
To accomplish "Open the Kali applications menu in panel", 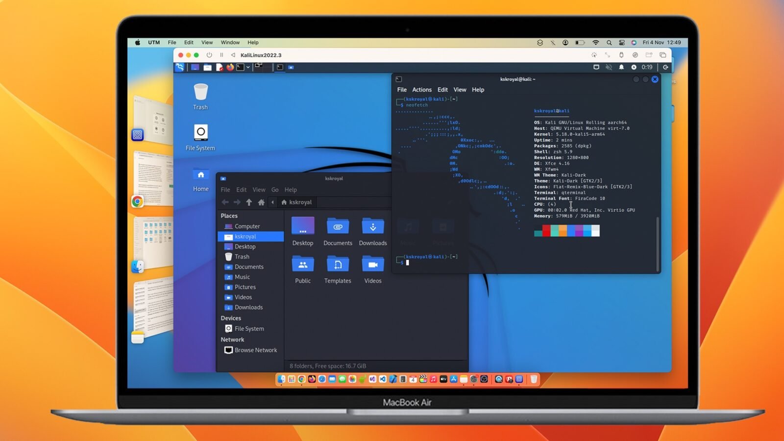I will (179, 67).
